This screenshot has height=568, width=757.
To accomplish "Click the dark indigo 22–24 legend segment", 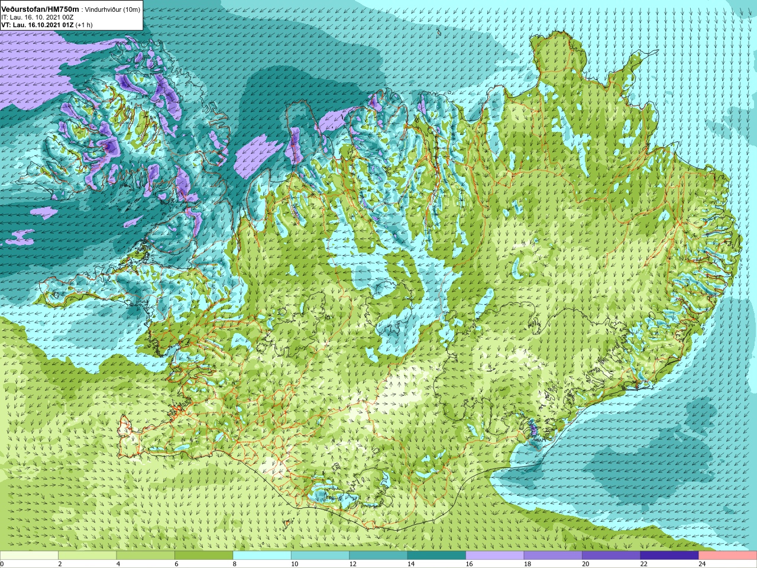I will click(x=669, y=555).
